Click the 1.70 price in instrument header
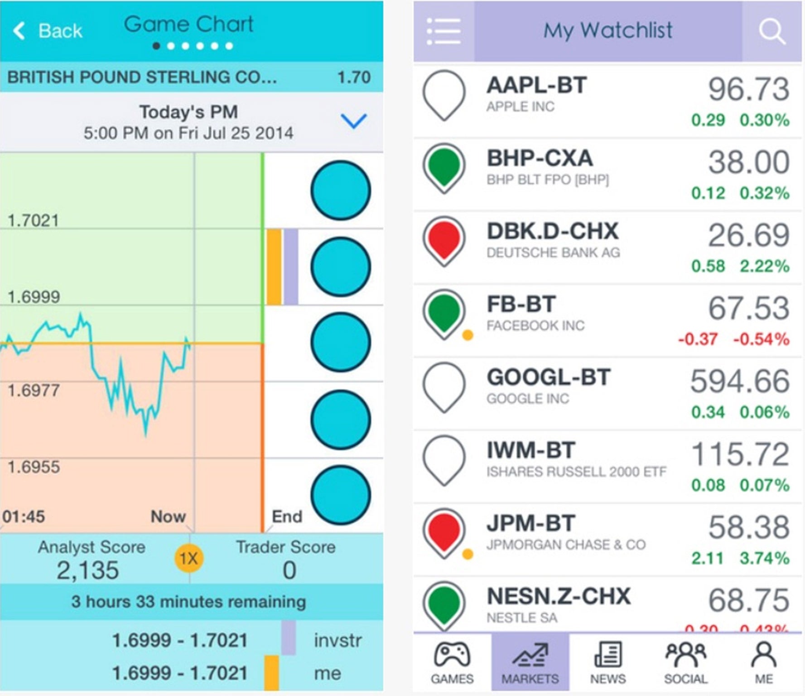This screenshot has width=805, height=696. coord(354,77)
